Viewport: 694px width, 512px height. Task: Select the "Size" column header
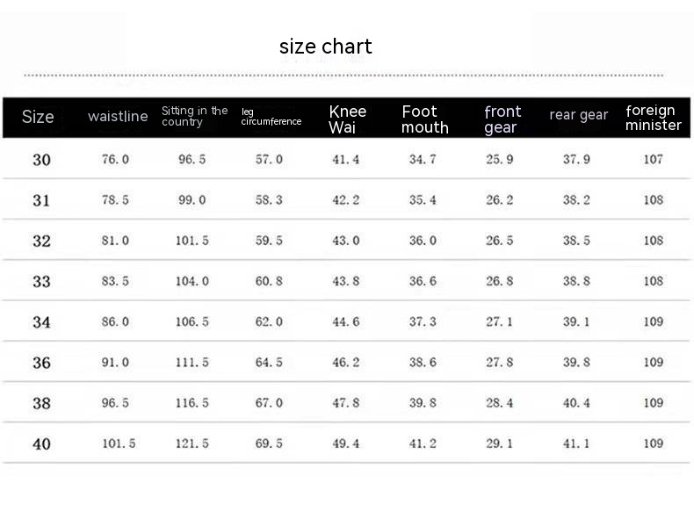[x=38, y=117]
